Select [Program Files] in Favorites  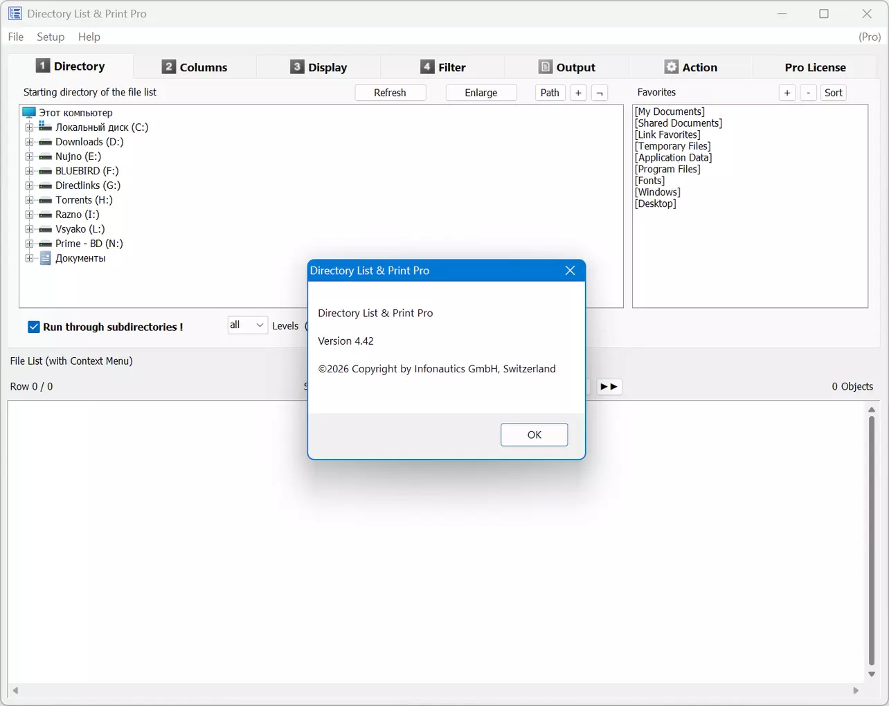pos(668,169)
